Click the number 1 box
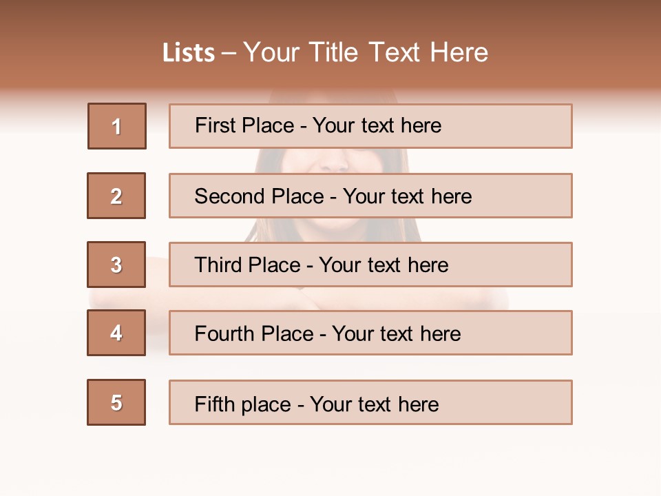Image resolution: width=661 pixels, height=496 pixels. pos(117,126)
